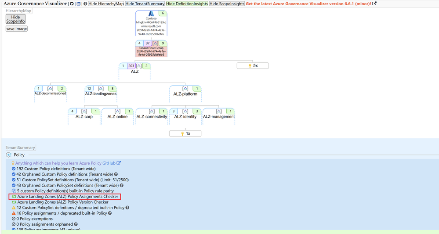The image size is (439, 234).
Task: Open the latest Azure Governance Visualizer version link
Action: pyautogui.click(x=308, y=4)
